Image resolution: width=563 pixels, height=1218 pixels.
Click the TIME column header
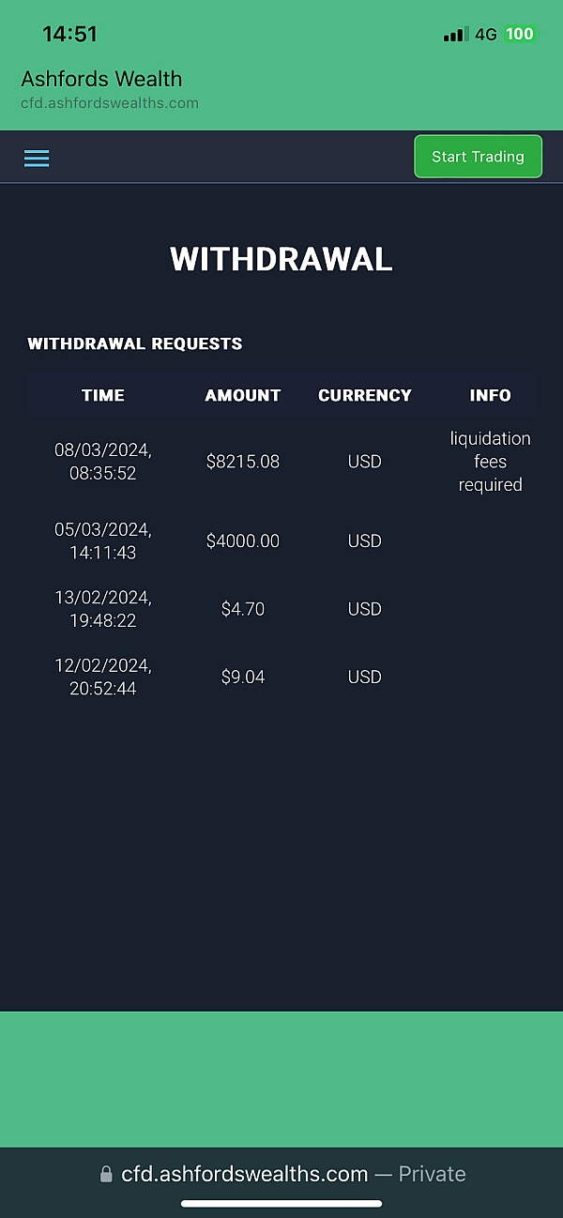(103, 395)
